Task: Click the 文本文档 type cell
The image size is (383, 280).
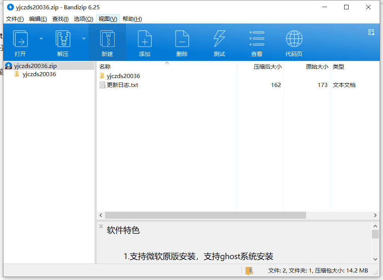Action: [344, 85]
